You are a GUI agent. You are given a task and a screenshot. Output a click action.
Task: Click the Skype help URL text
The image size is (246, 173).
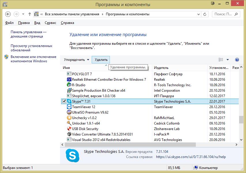(x=191, y=157)
